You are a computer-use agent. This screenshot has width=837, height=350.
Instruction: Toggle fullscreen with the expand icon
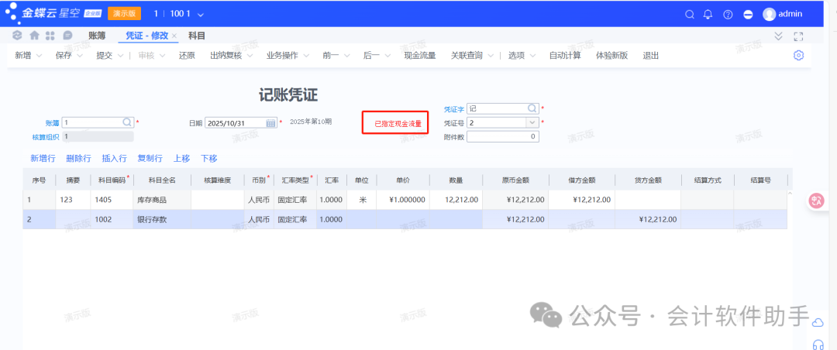point(798,36)
